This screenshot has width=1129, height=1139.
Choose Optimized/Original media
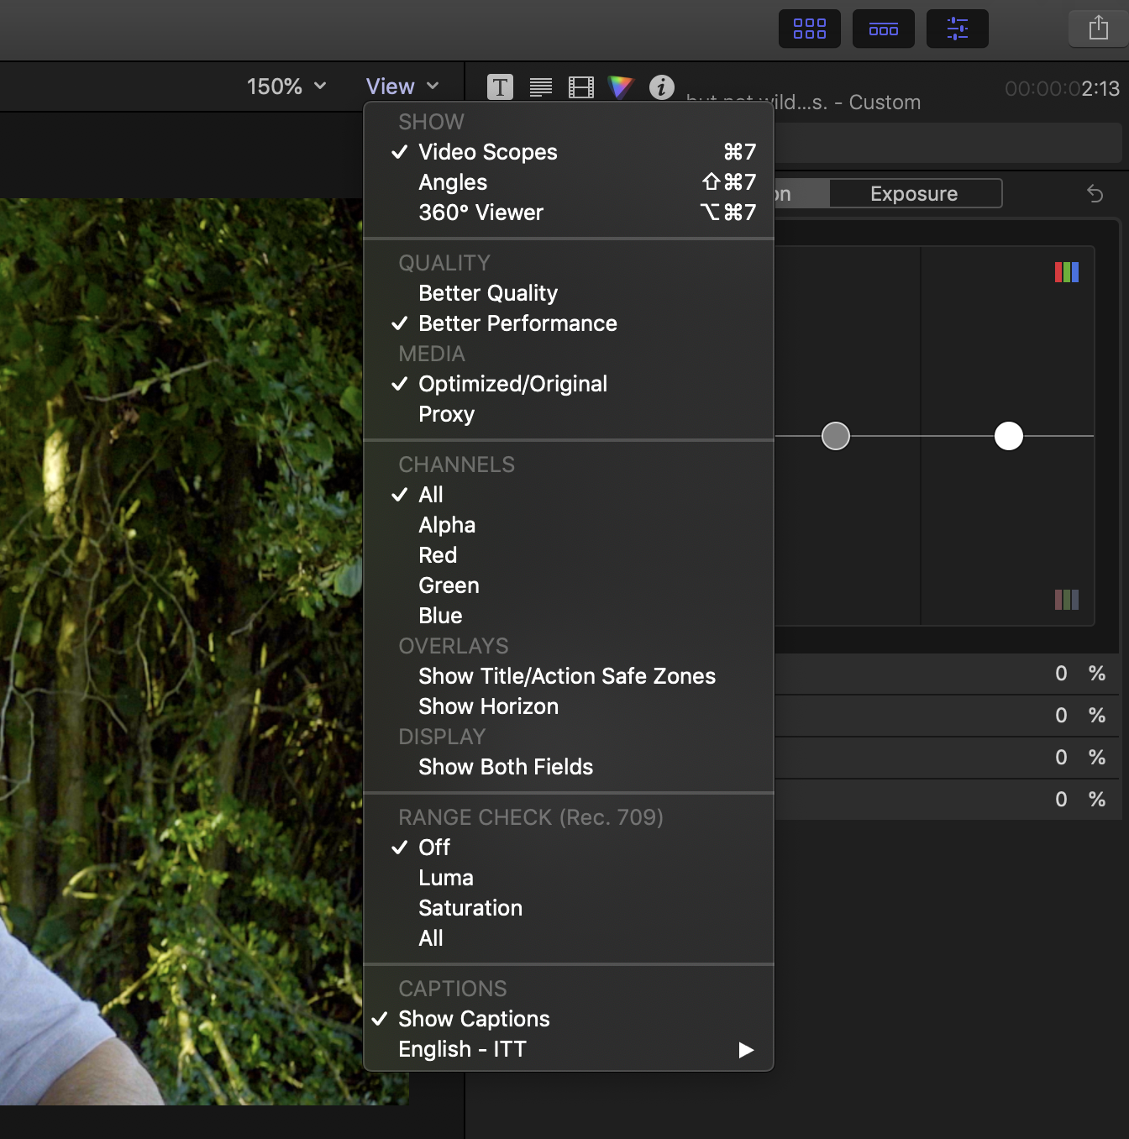click(569, 384)
